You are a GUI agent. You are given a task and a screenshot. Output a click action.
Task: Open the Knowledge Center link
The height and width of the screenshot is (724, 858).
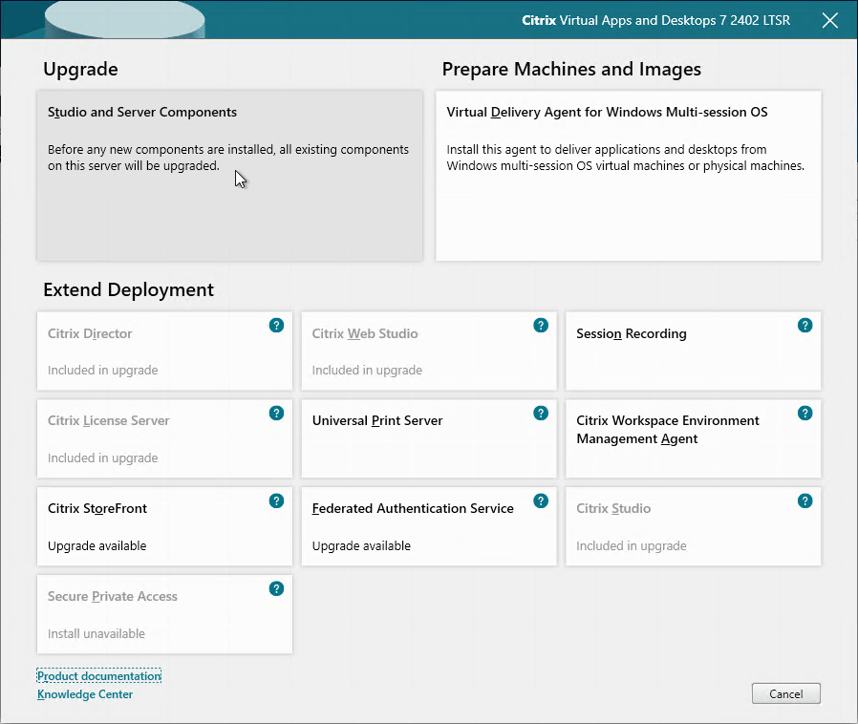pos(85,694)
